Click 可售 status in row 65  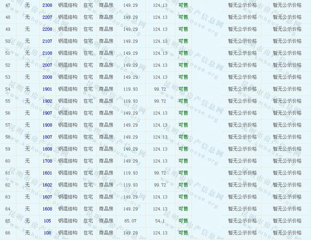(x=183, y=221)
